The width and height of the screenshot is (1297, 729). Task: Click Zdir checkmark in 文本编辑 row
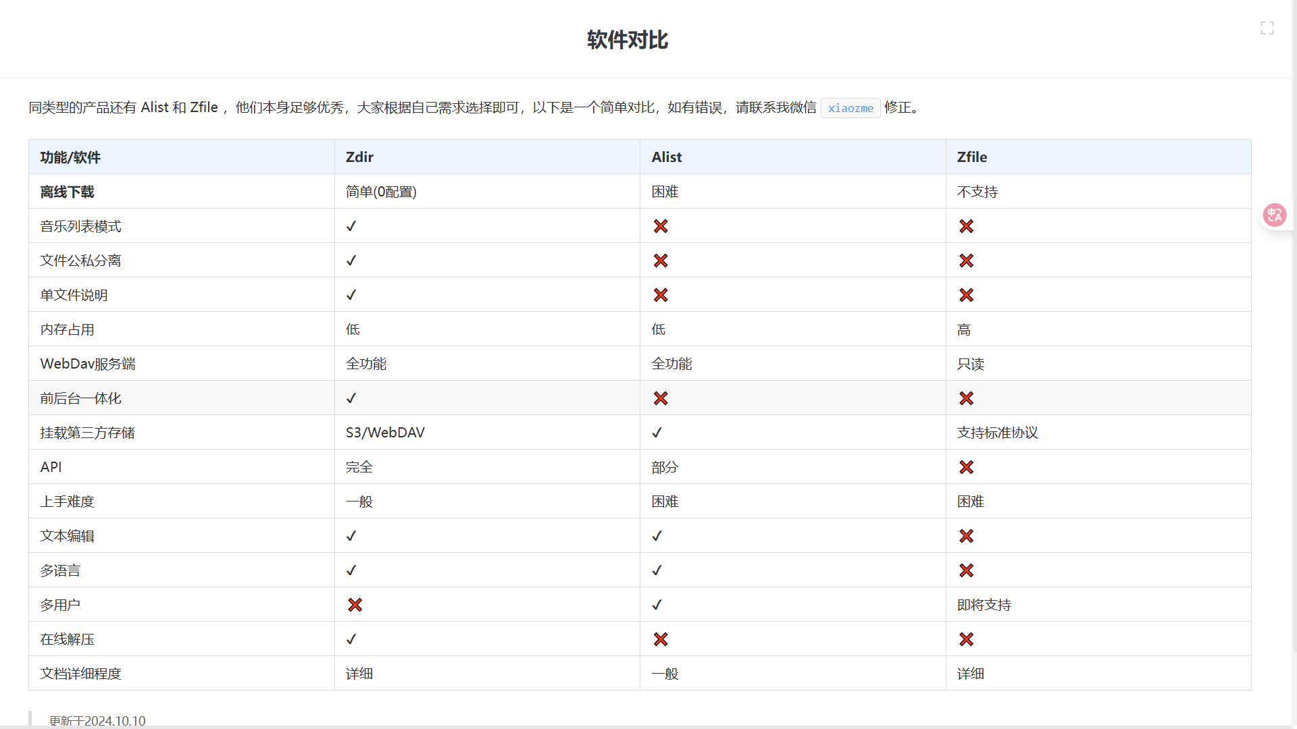click(x=351, y=536)
